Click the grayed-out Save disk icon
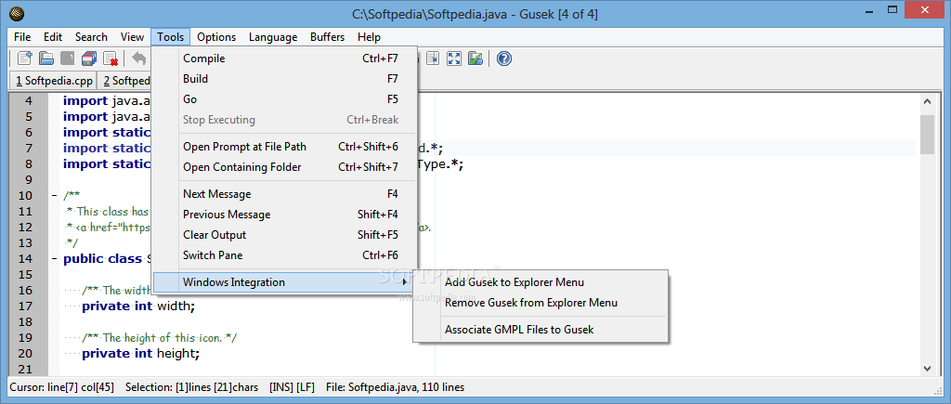The width and height of the screenshot is (951, 404). [68, 59]
